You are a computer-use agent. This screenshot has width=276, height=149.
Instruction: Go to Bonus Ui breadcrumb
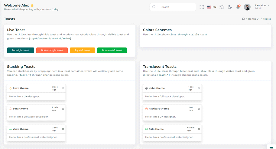pyautogui.click(x=254, y=19)
